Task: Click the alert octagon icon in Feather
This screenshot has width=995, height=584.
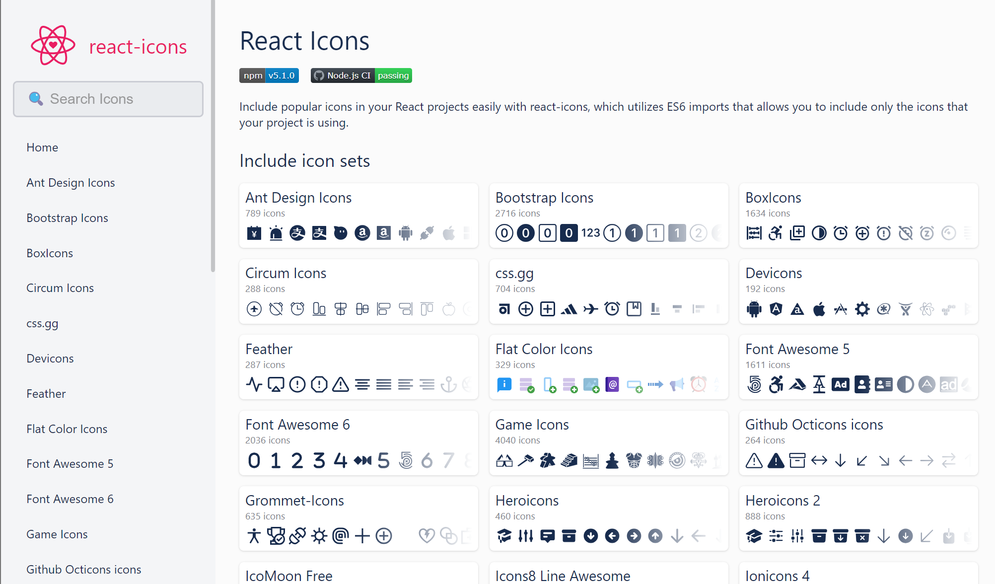Action: 319,384
